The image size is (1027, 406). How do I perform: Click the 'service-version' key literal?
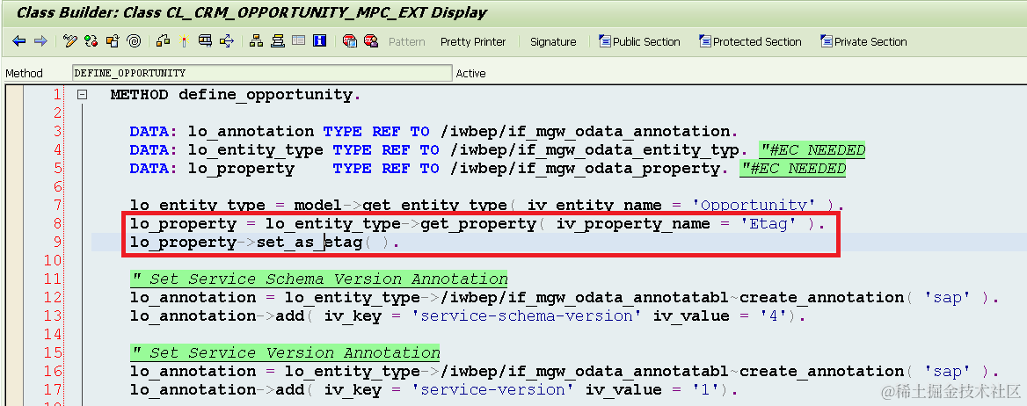(x=493, y=389)
